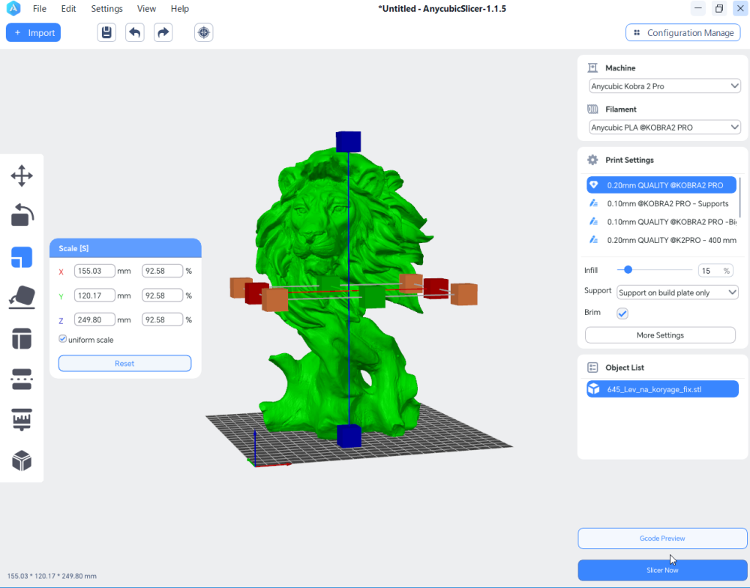
Task: Click the edit icon for 0.10mm @KOBRA2 PRO - Supports
Action: point(593,203)
